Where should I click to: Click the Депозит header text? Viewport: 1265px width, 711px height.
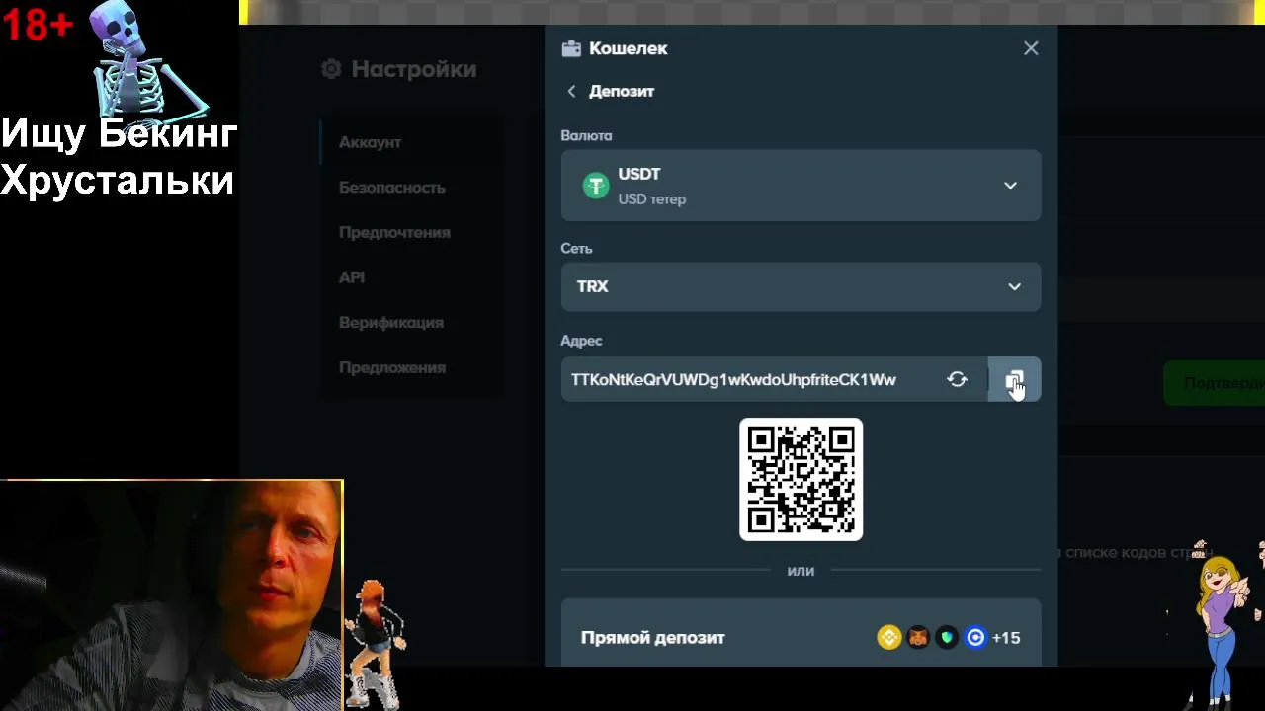[622, 91]
